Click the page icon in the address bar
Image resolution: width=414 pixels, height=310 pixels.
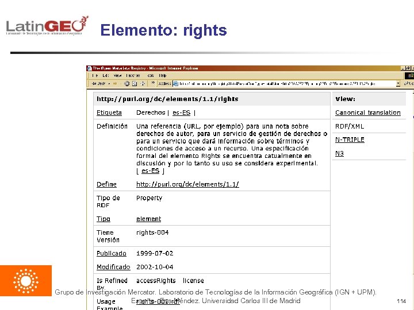175,84
